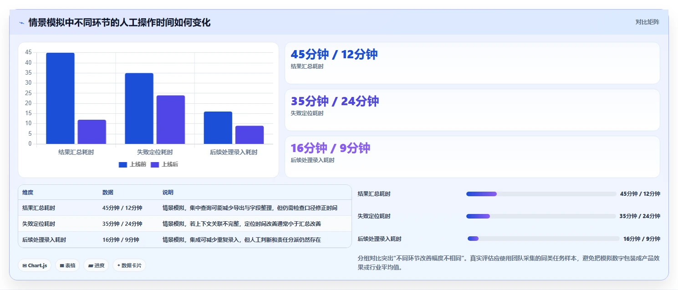Click the 上线后 bar for 失败定位耗时
This screenshot has height=290, width=678.
pyautogui.click(x=171, y=120)
